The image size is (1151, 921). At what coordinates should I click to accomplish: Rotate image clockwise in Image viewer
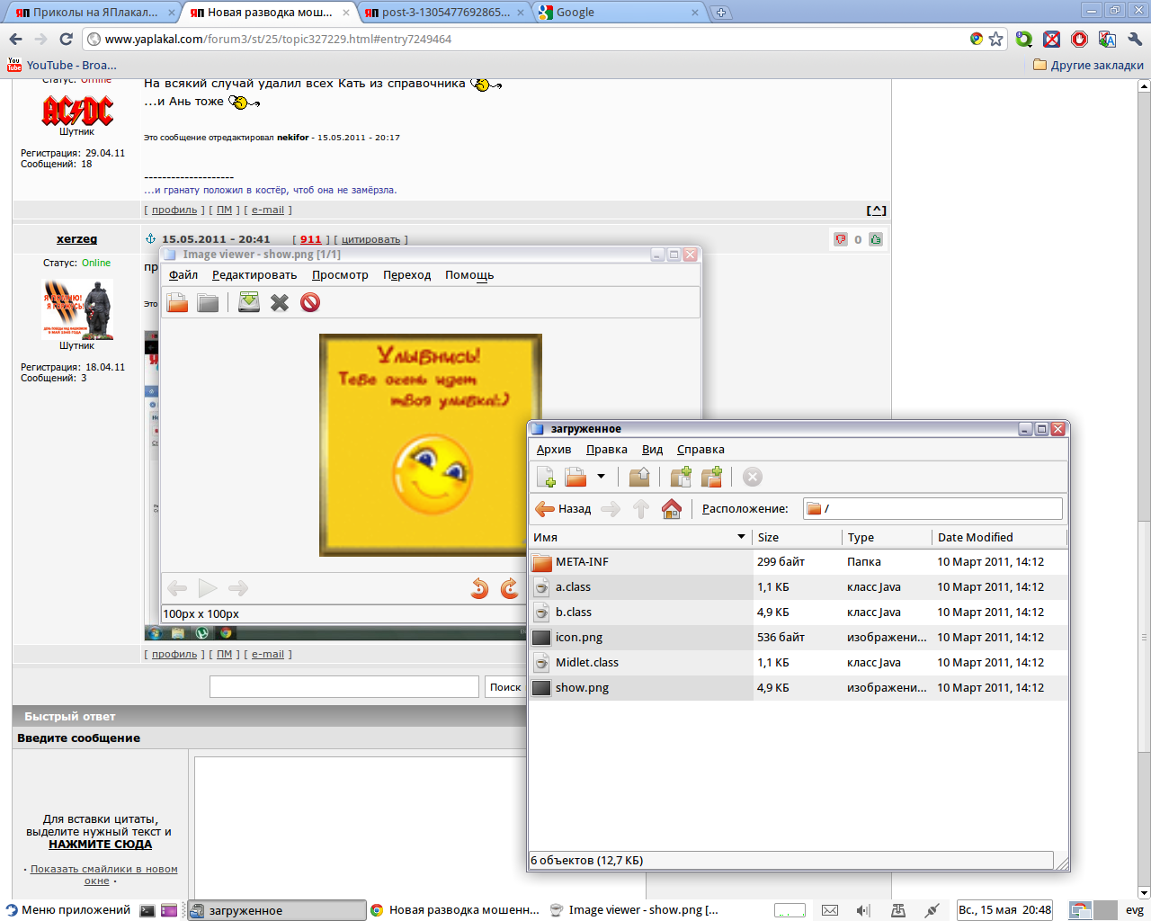509,588
